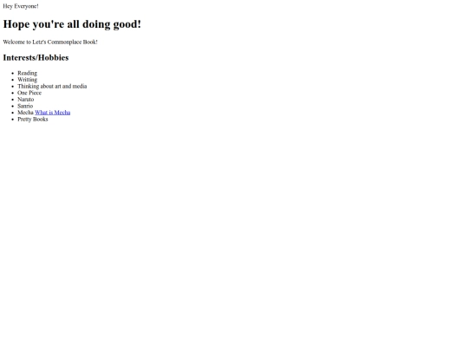
Task: Select the Naruto list item
Action: [26, 100]
